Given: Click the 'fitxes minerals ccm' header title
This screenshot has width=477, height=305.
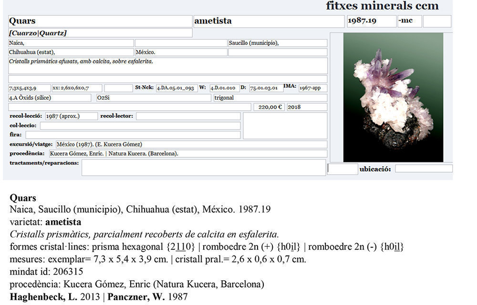Looking at the screenshot, I should (382, 5).
